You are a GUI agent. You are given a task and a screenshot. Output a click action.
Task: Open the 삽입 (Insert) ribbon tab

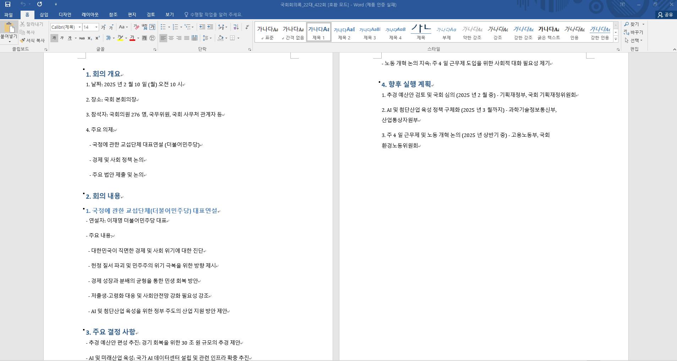tap(44, 15)
